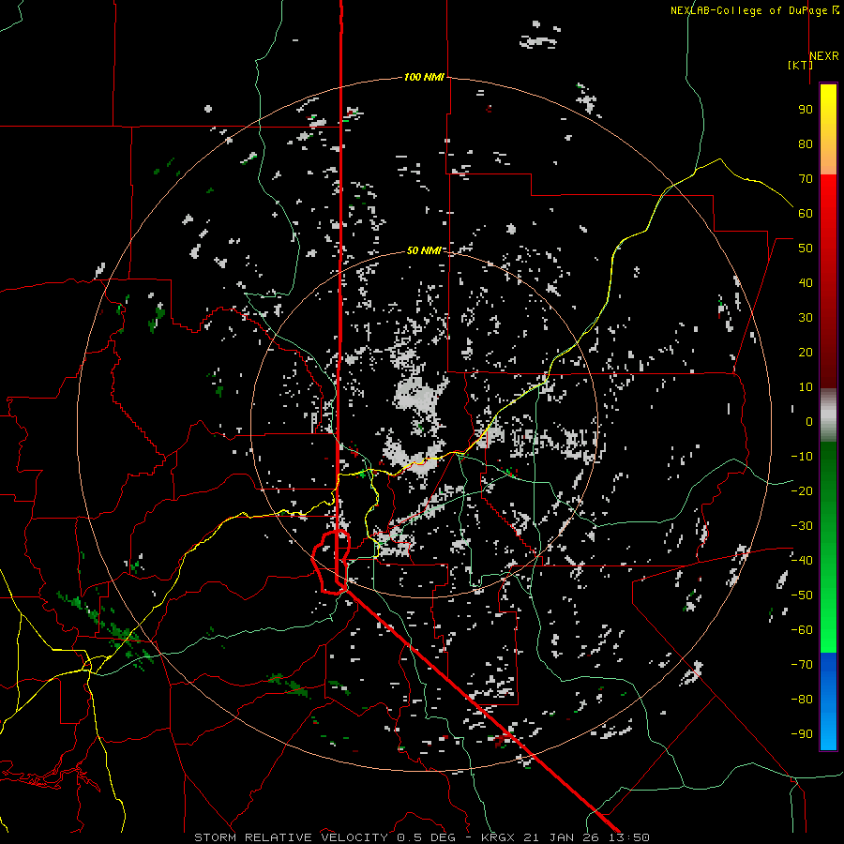This screenshot has width=844, height=844.
Task: Pick the gray zero-velocity band of color bar
Action: (828, 415)
